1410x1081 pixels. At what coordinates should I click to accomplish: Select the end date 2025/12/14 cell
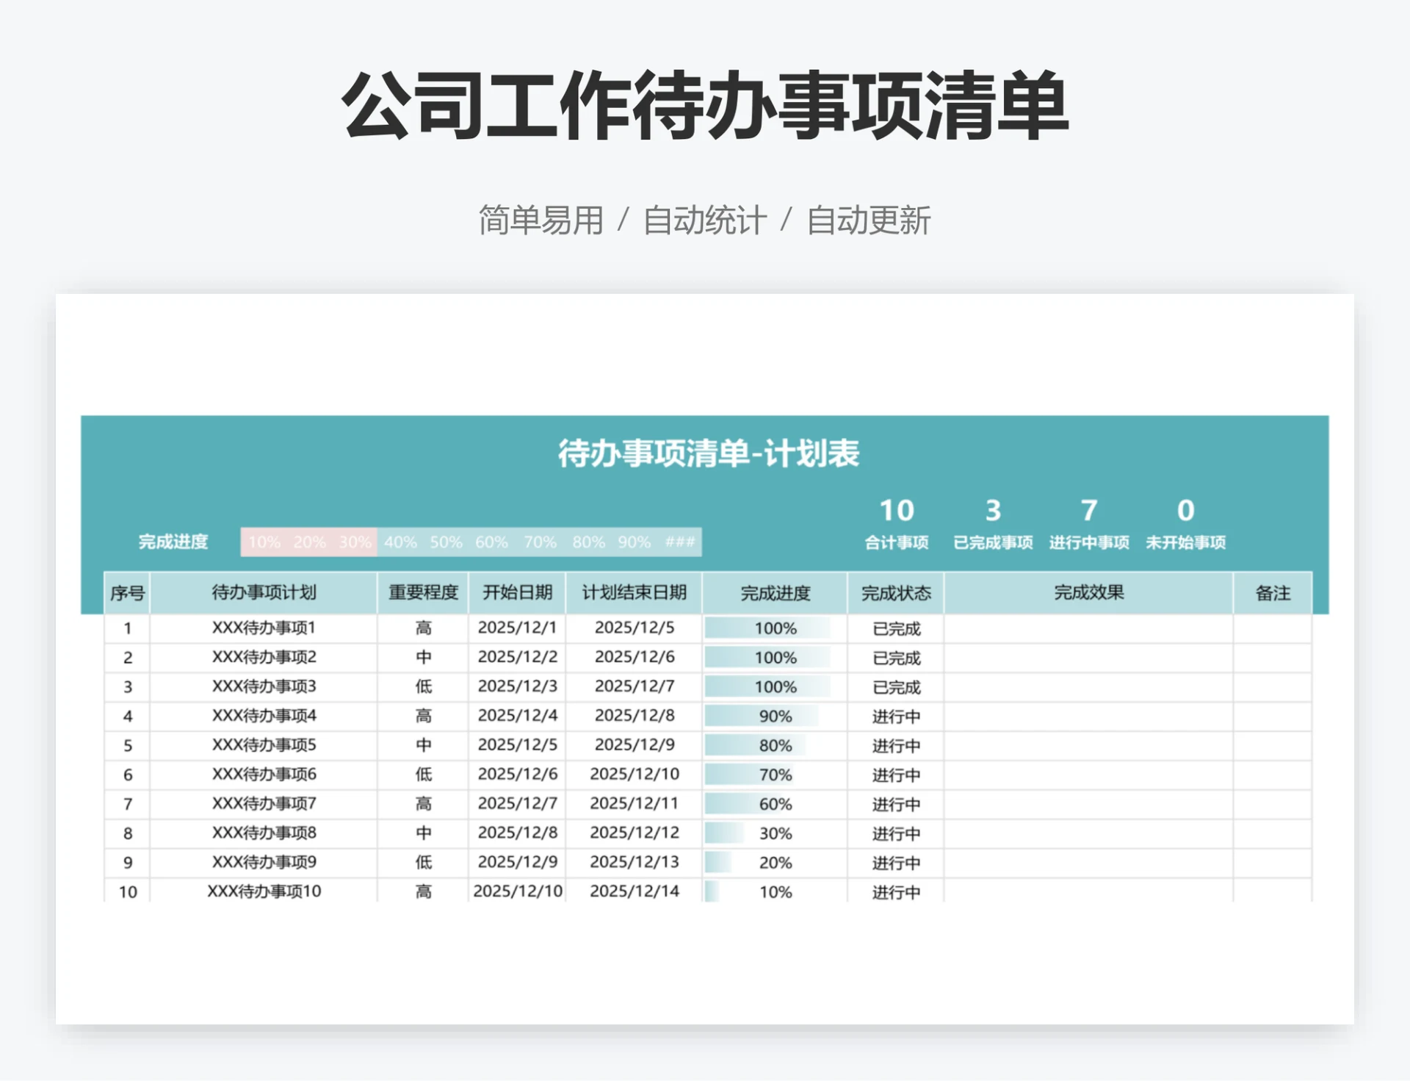(x=634, y=892)
